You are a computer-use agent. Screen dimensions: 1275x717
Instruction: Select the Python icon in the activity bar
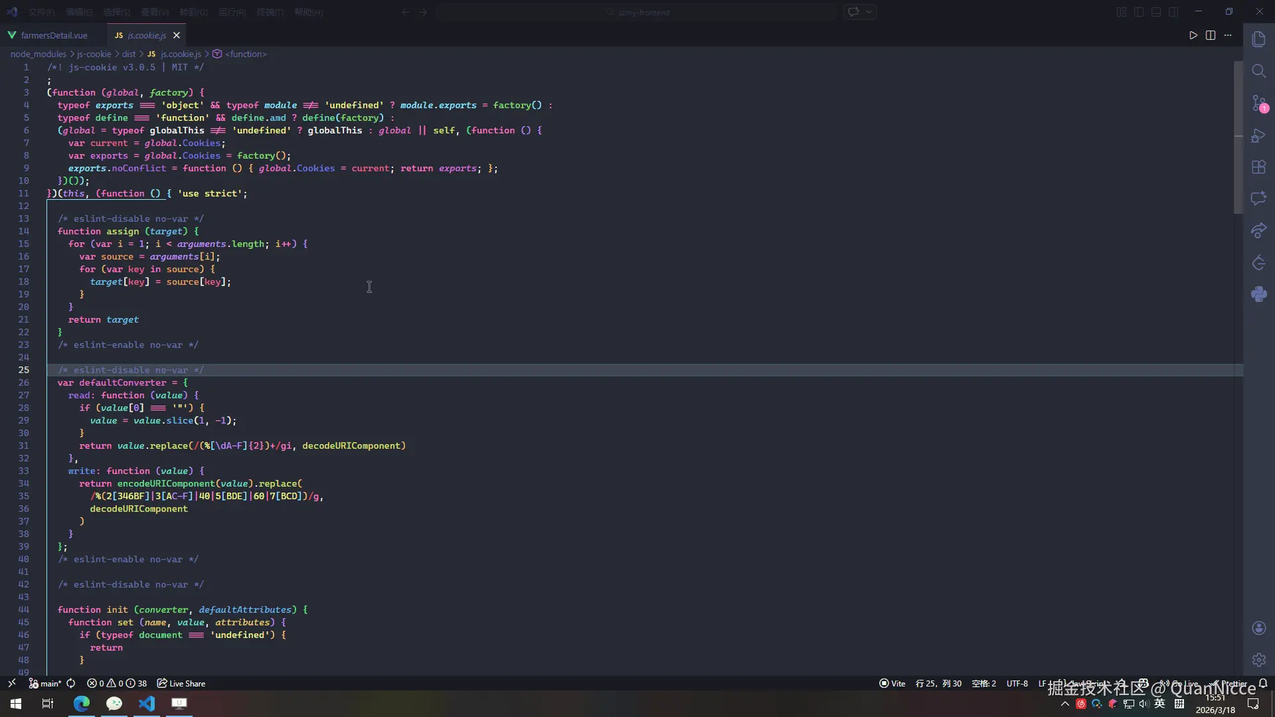pyautogui.click(x=1258, y=294)
